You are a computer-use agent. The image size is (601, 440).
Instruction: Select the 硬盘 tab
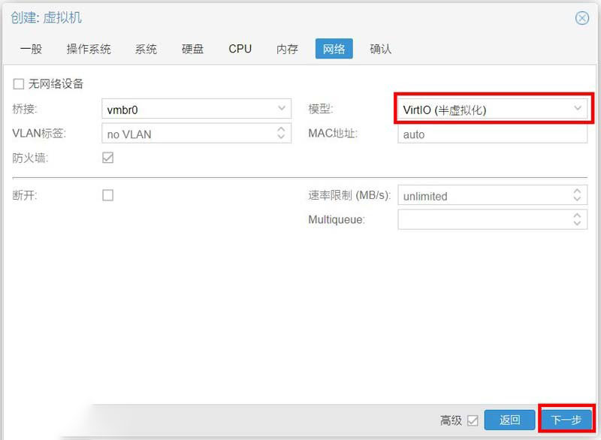click(x=192, y=49)
